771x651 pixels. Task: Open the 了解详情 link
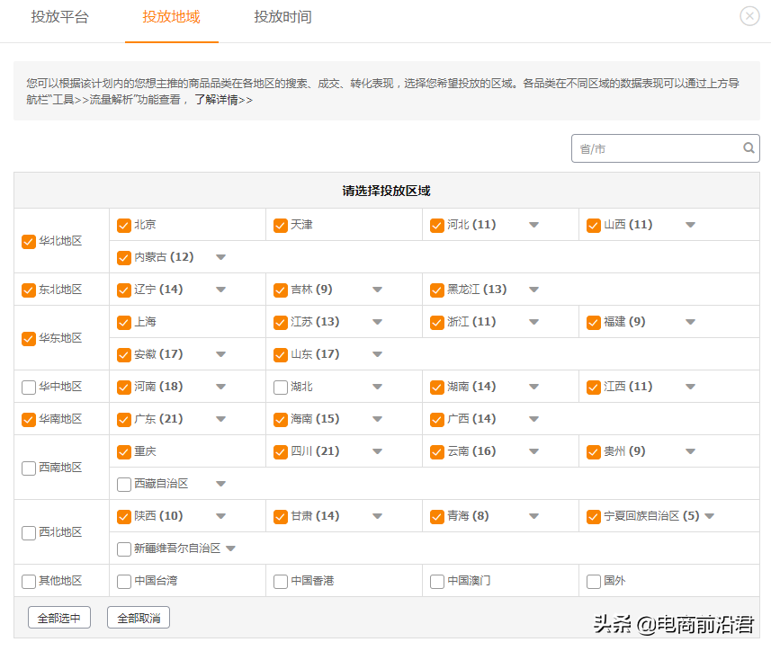223,100
